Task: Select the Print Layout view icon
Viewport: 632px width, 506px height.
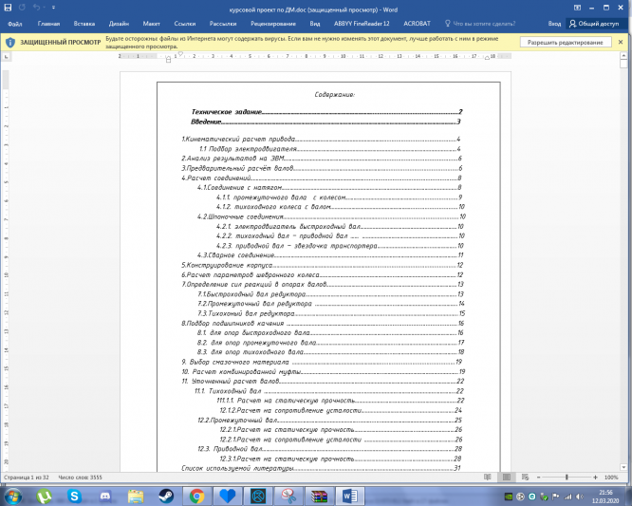Action: (x=506, y=478)
